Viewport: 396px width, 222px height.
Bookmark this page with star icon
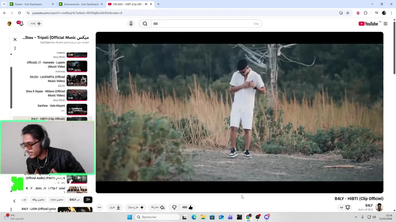tap(348, 13)
